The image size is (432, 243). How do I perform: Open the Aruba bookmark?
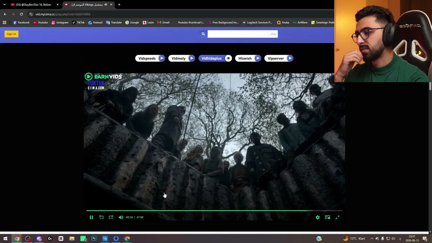click(x=283, y=23)
